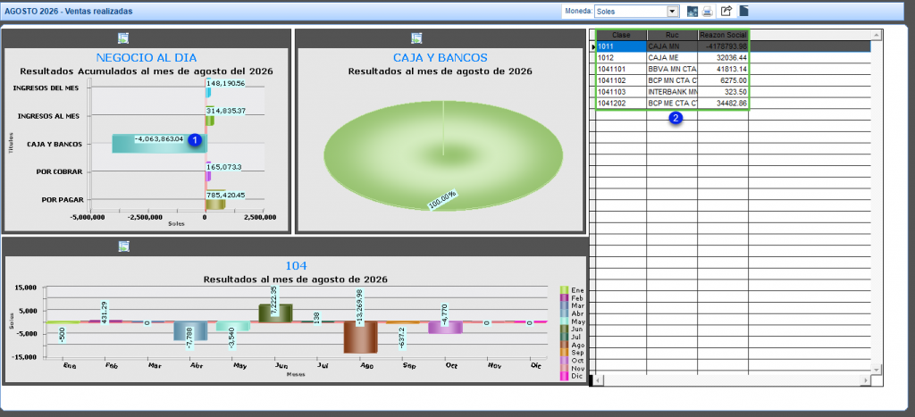
Task: Select cell 1012 in Clase column
Action: click(621, 58)
